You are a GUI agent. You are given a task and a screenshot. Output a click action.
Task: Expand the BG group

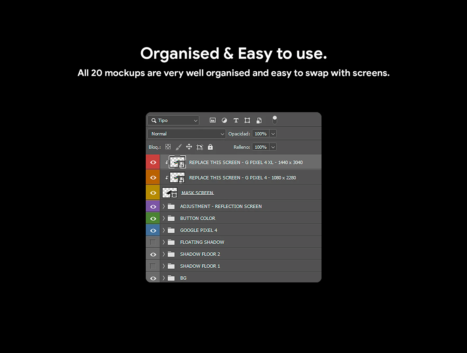click(164, 278)
